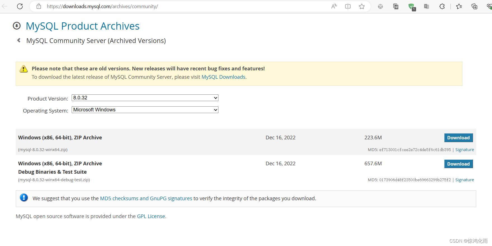Open the Product Version dropdown 8.0.32
492x246 pixels.
click(145, 98)
